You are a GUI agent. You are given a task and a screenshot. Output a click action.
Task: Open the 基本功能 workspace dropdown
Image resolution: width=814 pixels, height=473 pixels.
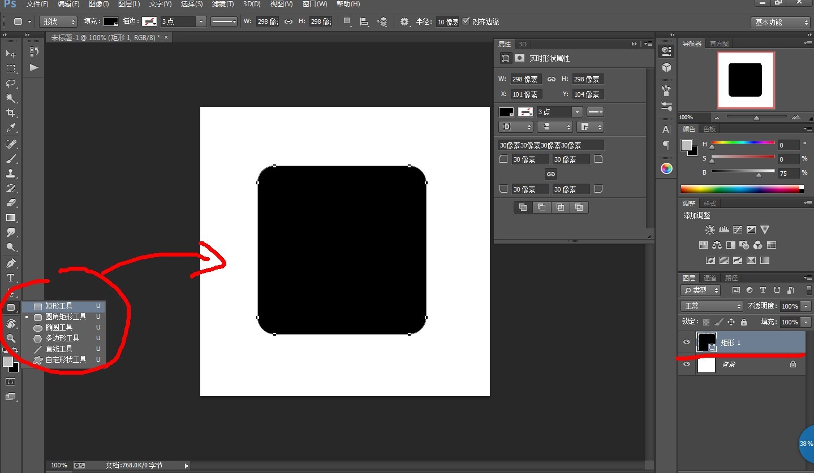(x=781, y=22)
